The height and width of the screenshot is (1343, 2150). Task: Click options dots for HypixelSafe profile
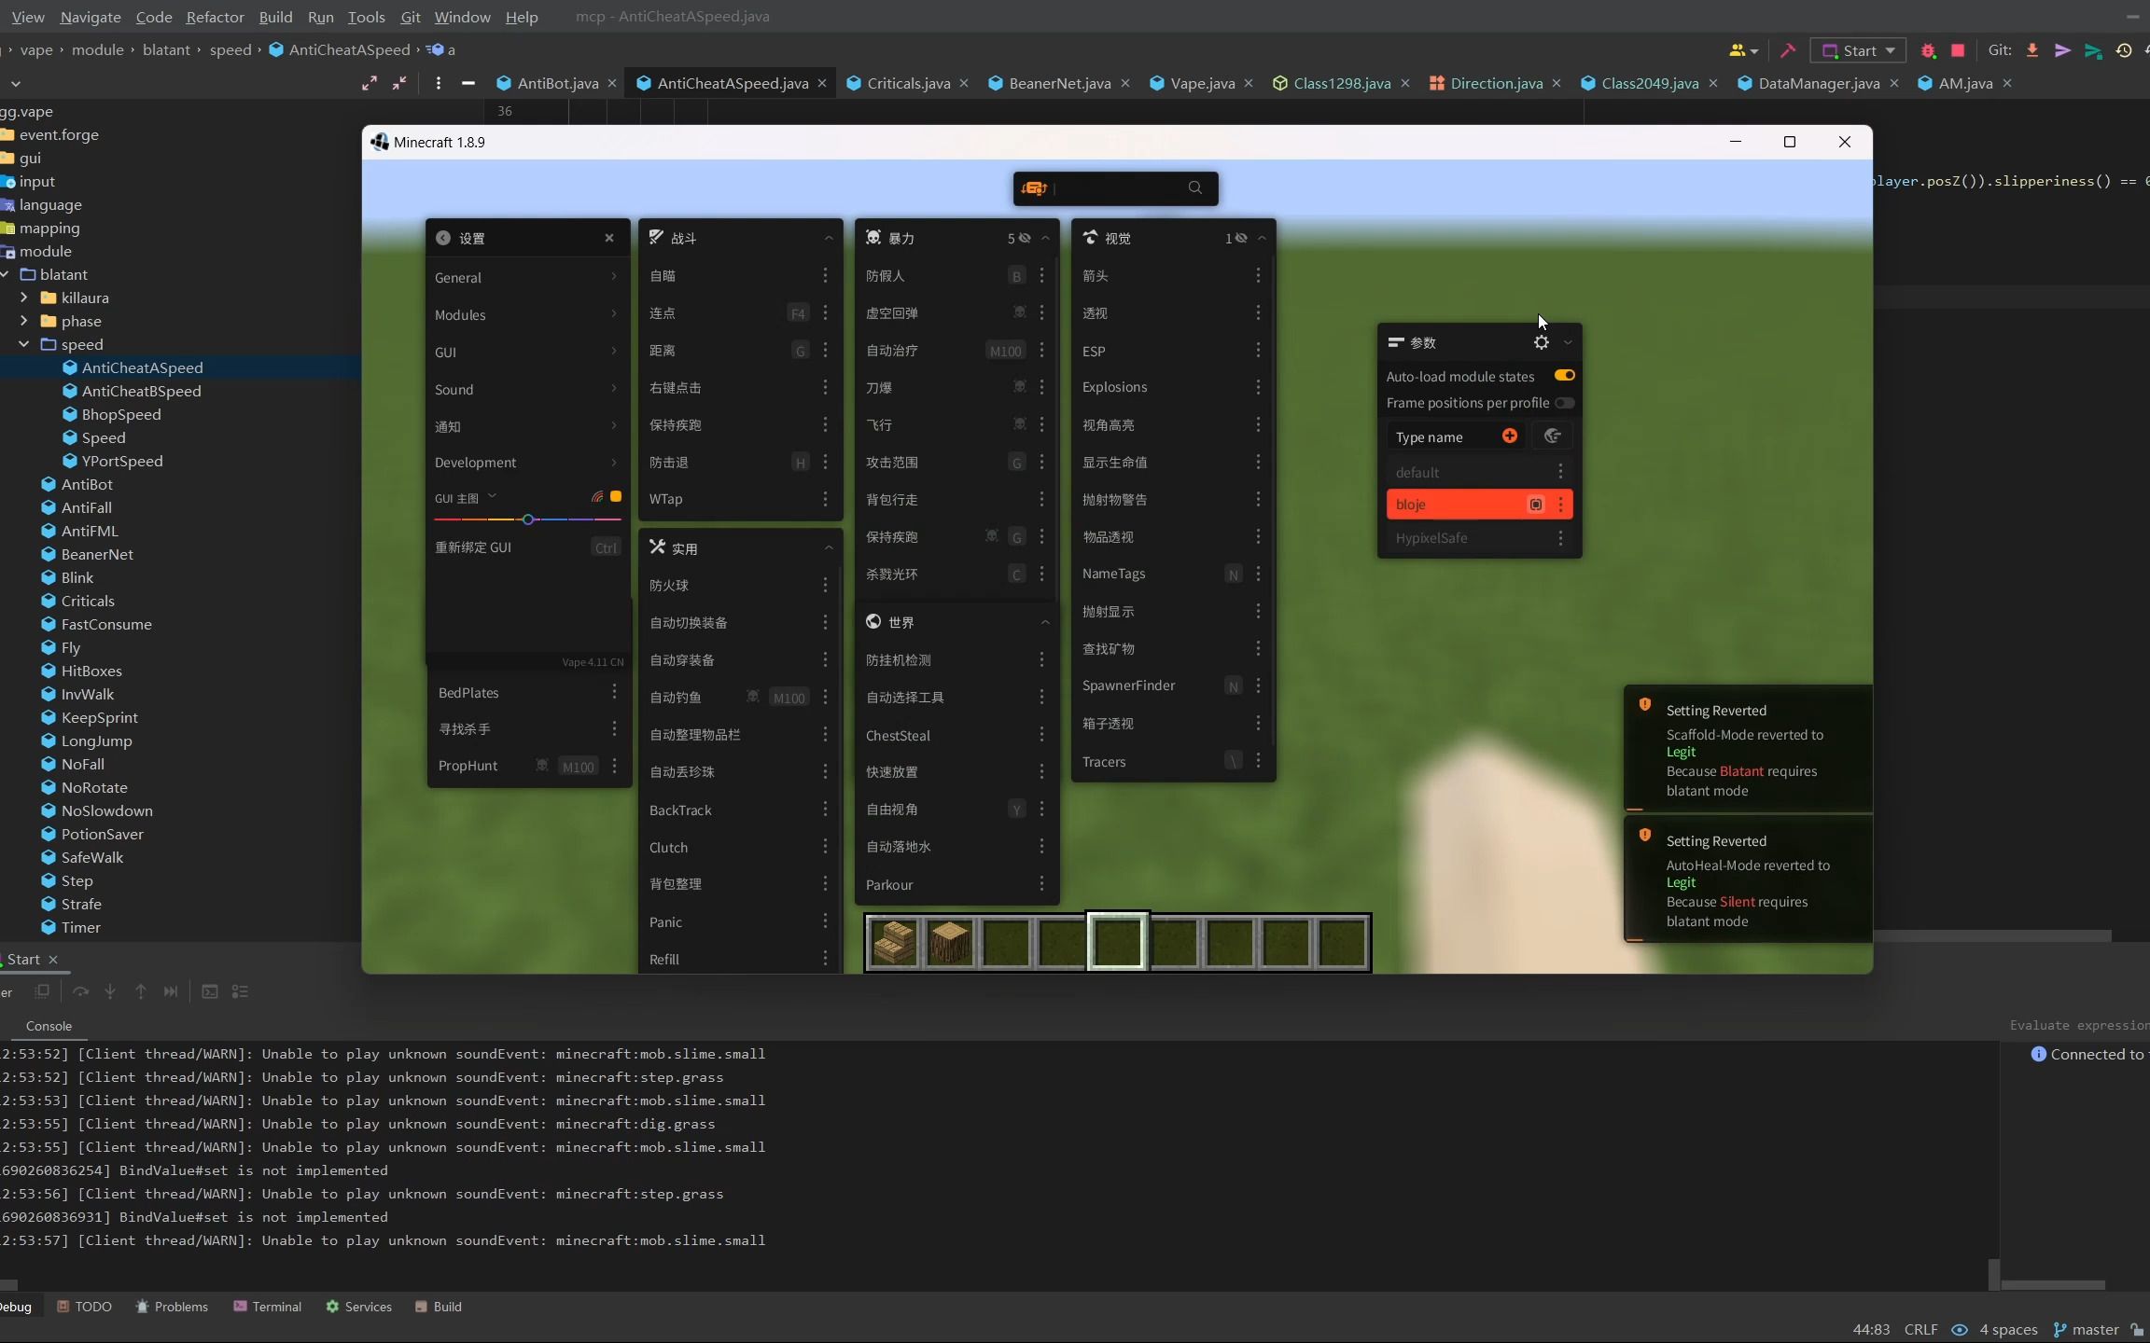pyautogui.click(x=1560, y=538)
